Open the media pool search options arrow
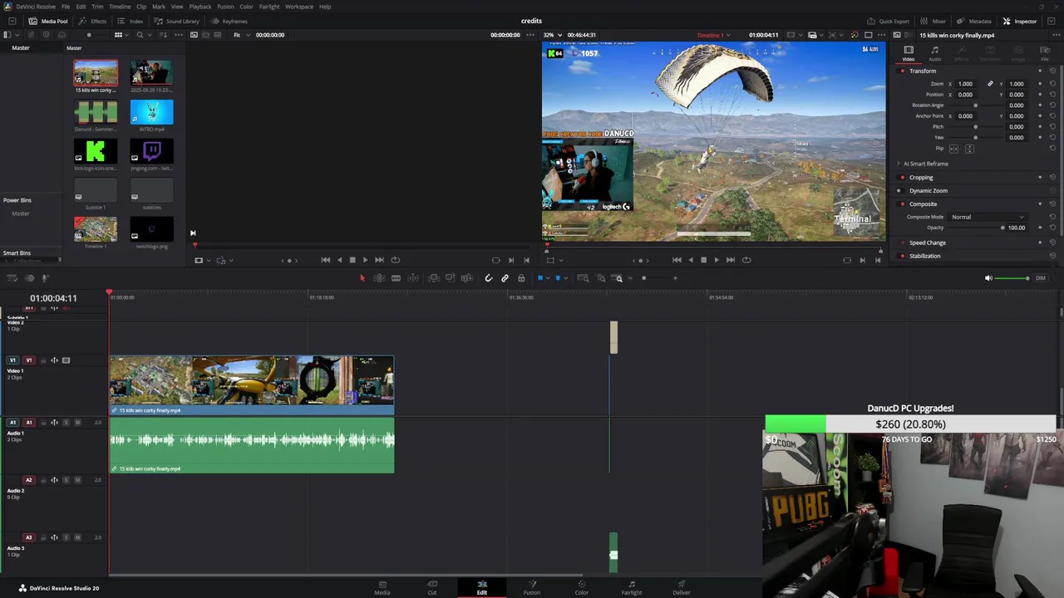The width and height of the screenshot is (1064, 598). point(150,35)
